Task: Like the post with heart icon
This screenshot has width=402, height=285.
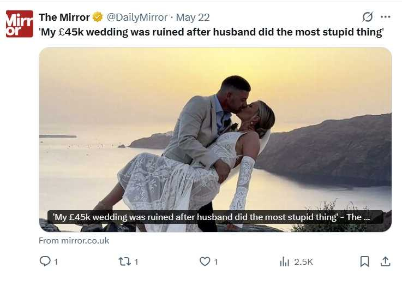Action: point(205,262)
